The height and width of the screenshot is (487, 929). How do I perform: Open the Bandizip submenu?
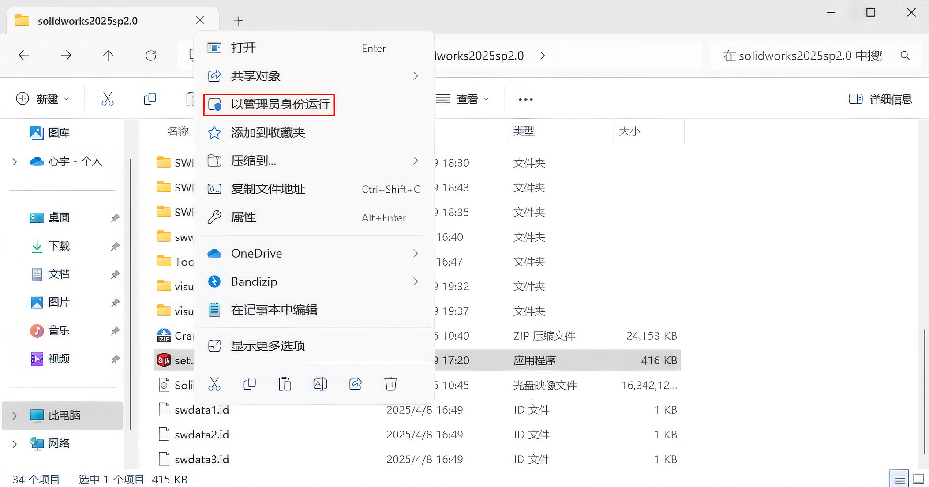click(314, 281)
